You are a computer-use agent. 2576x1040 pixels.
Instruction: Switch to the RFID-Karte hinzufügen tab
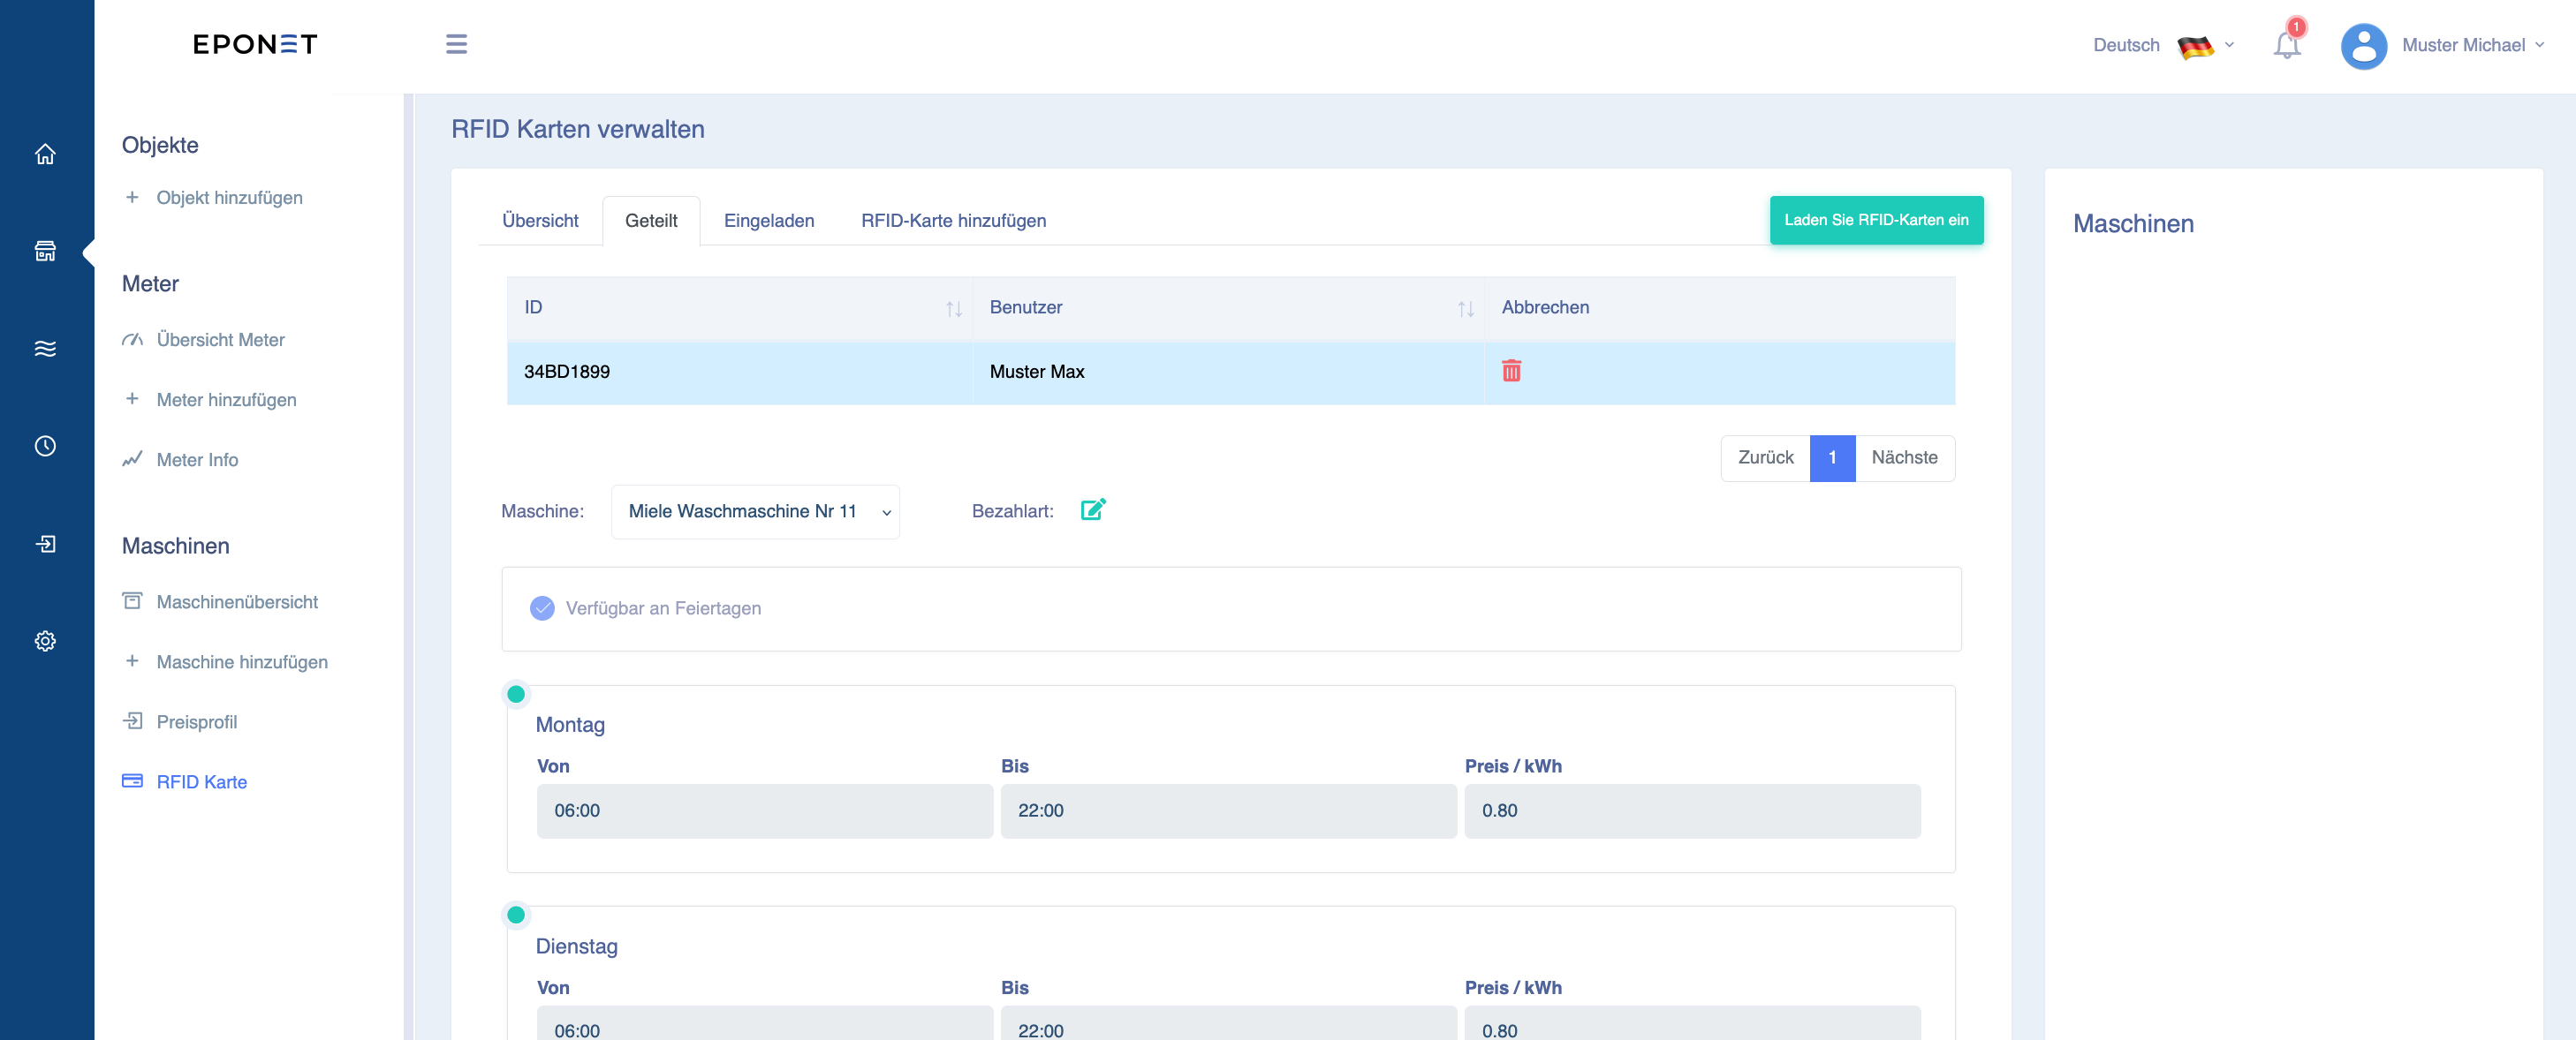pyautogui.click(x=953, y=221)
